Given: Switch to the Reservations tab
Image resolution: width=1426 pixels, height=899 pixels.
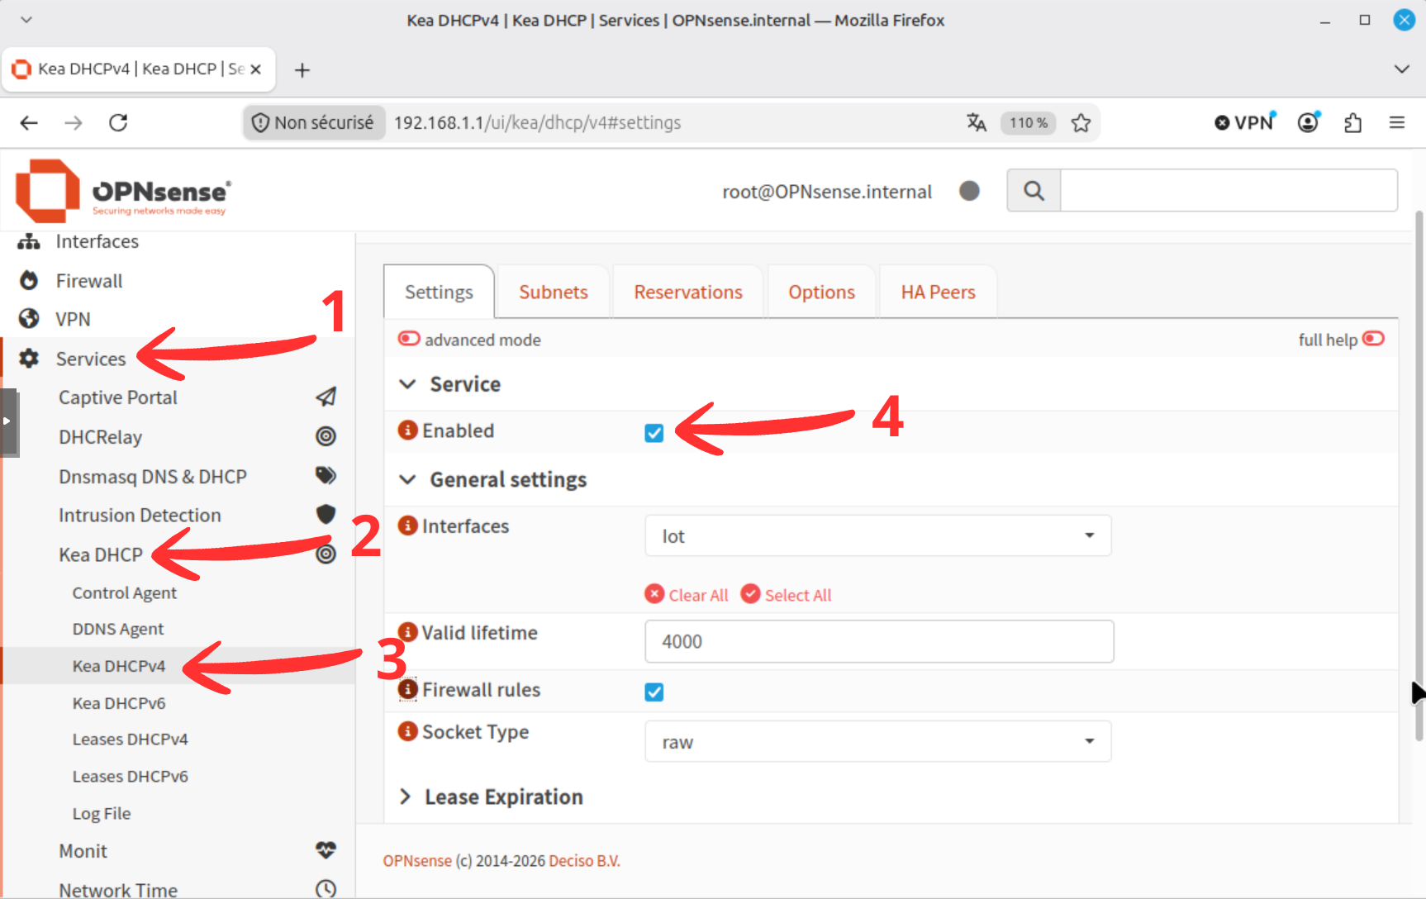Looking at the screenshot, I should coord(688,292).
